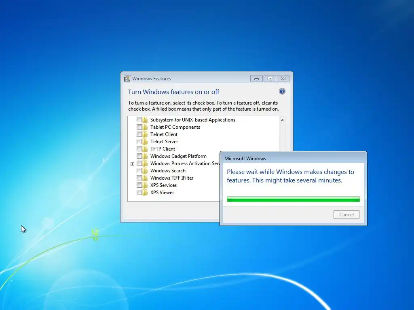Click folder icon beside Subsystem for UNIX-based Applications

(x=145, y=120)
